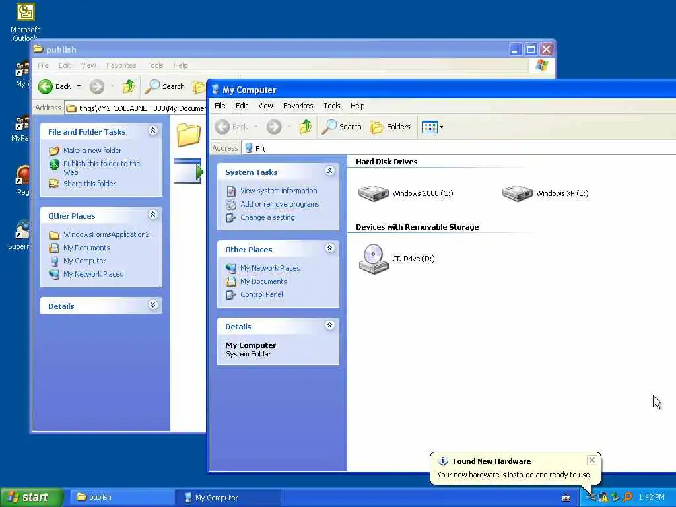Collapse Other Places in My Computer
This screenshot has width=676, height=507.
[x=330, y=248]
